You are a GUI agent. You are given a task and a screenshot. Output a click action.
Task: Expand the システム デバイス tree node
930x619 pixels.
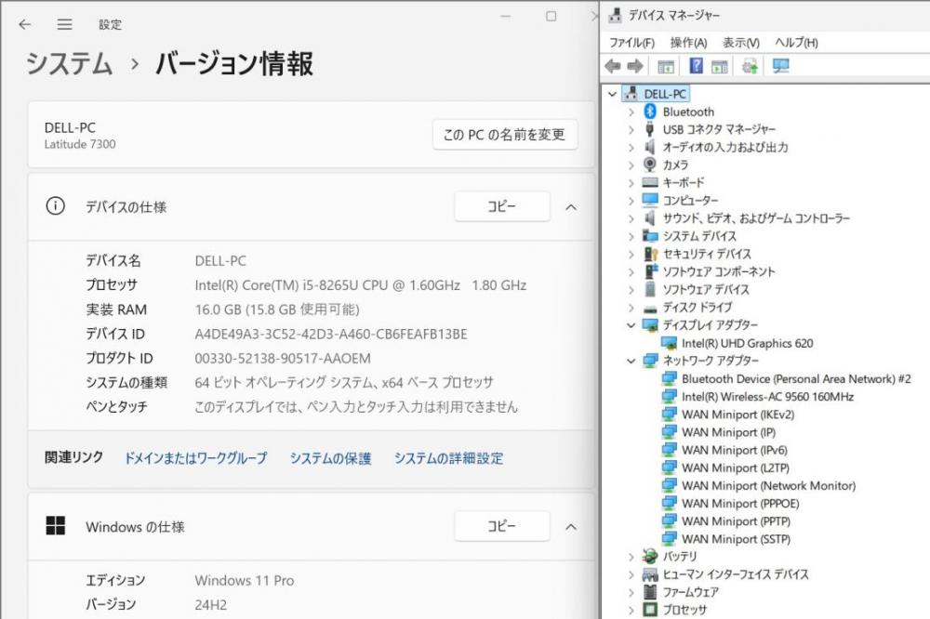631,236
